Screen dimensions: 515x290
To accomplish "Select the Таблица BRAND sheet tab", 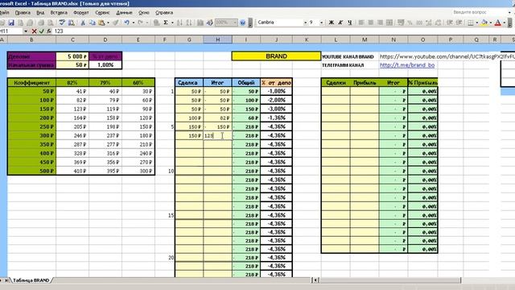I will coord(31,280).
